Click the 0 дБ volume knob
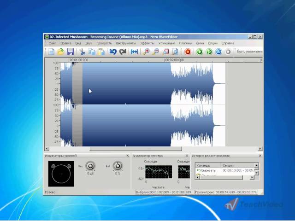295x221 pixels. click(91, 166)
